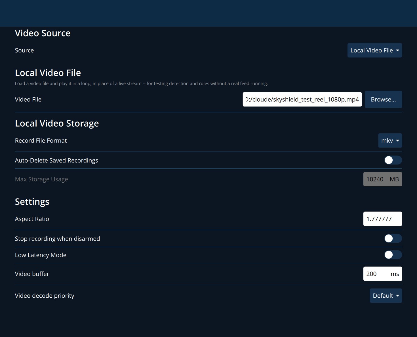Click the Video Source heading
Viewport: 417px width, 337px height.
pos(43,33)
